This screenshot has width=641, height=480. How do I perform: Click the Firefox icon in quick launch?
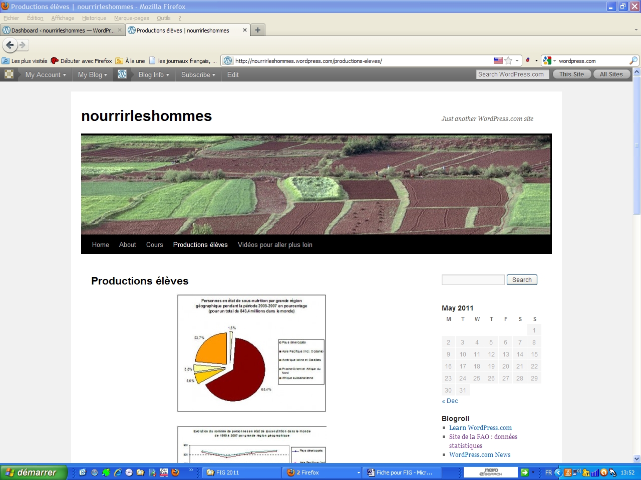[x=175, y=472]
